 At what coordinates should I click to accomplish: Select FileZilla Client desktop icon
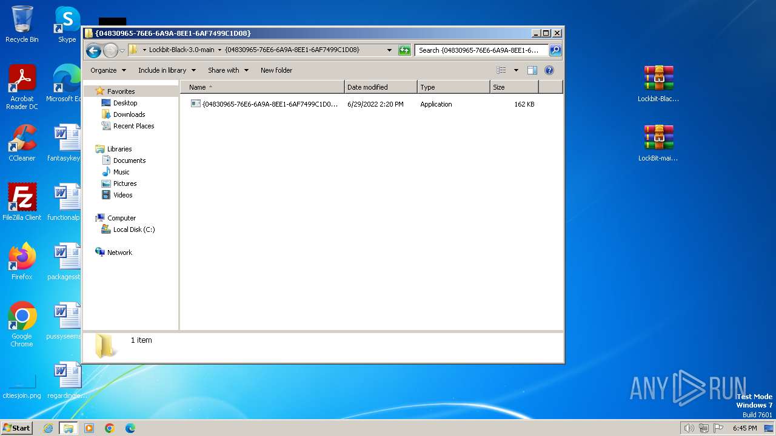[x=22, y=202]
